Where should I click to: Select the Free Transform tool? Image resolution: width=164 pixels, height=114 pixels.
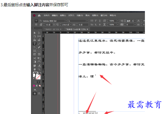39,58
